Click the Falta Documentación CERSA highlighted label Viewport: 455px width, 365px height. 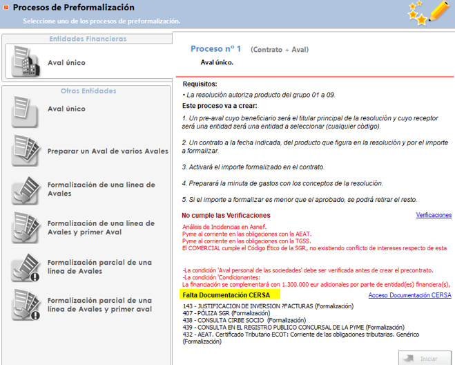(230, 294)
